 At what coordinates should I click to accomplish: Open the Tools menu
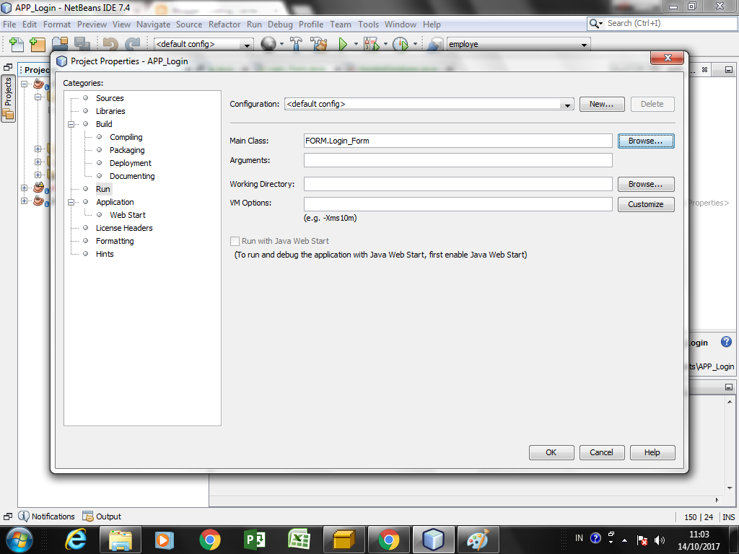(368, 25)
